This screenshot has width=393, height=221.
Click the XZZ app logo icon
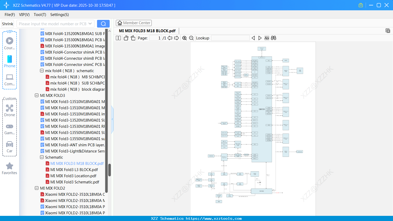6,5
